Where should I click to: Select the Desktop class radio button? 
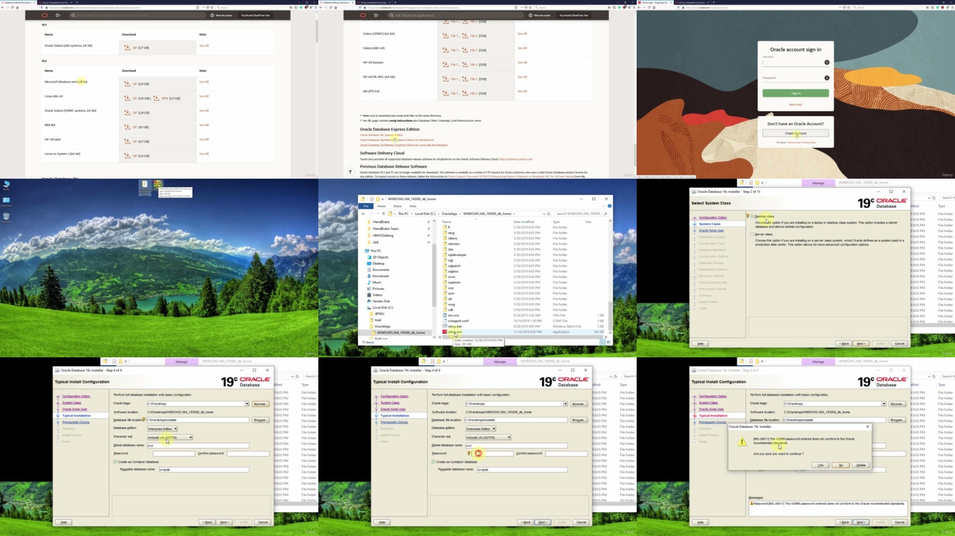click(752, 216)
